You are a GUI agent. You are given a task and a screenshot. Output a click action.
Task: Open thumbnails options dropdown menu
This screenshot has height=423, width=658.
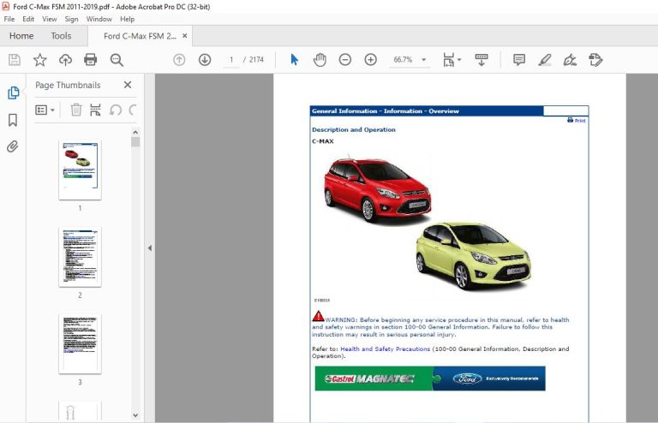(x=45, y=110)
